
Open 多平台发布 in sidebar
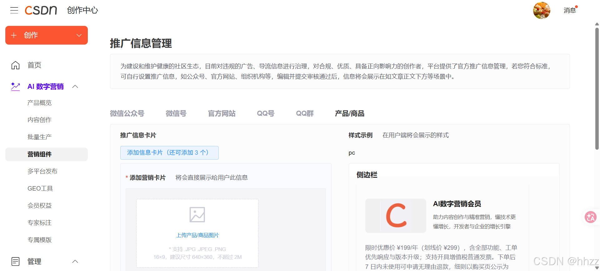[42, 171]
